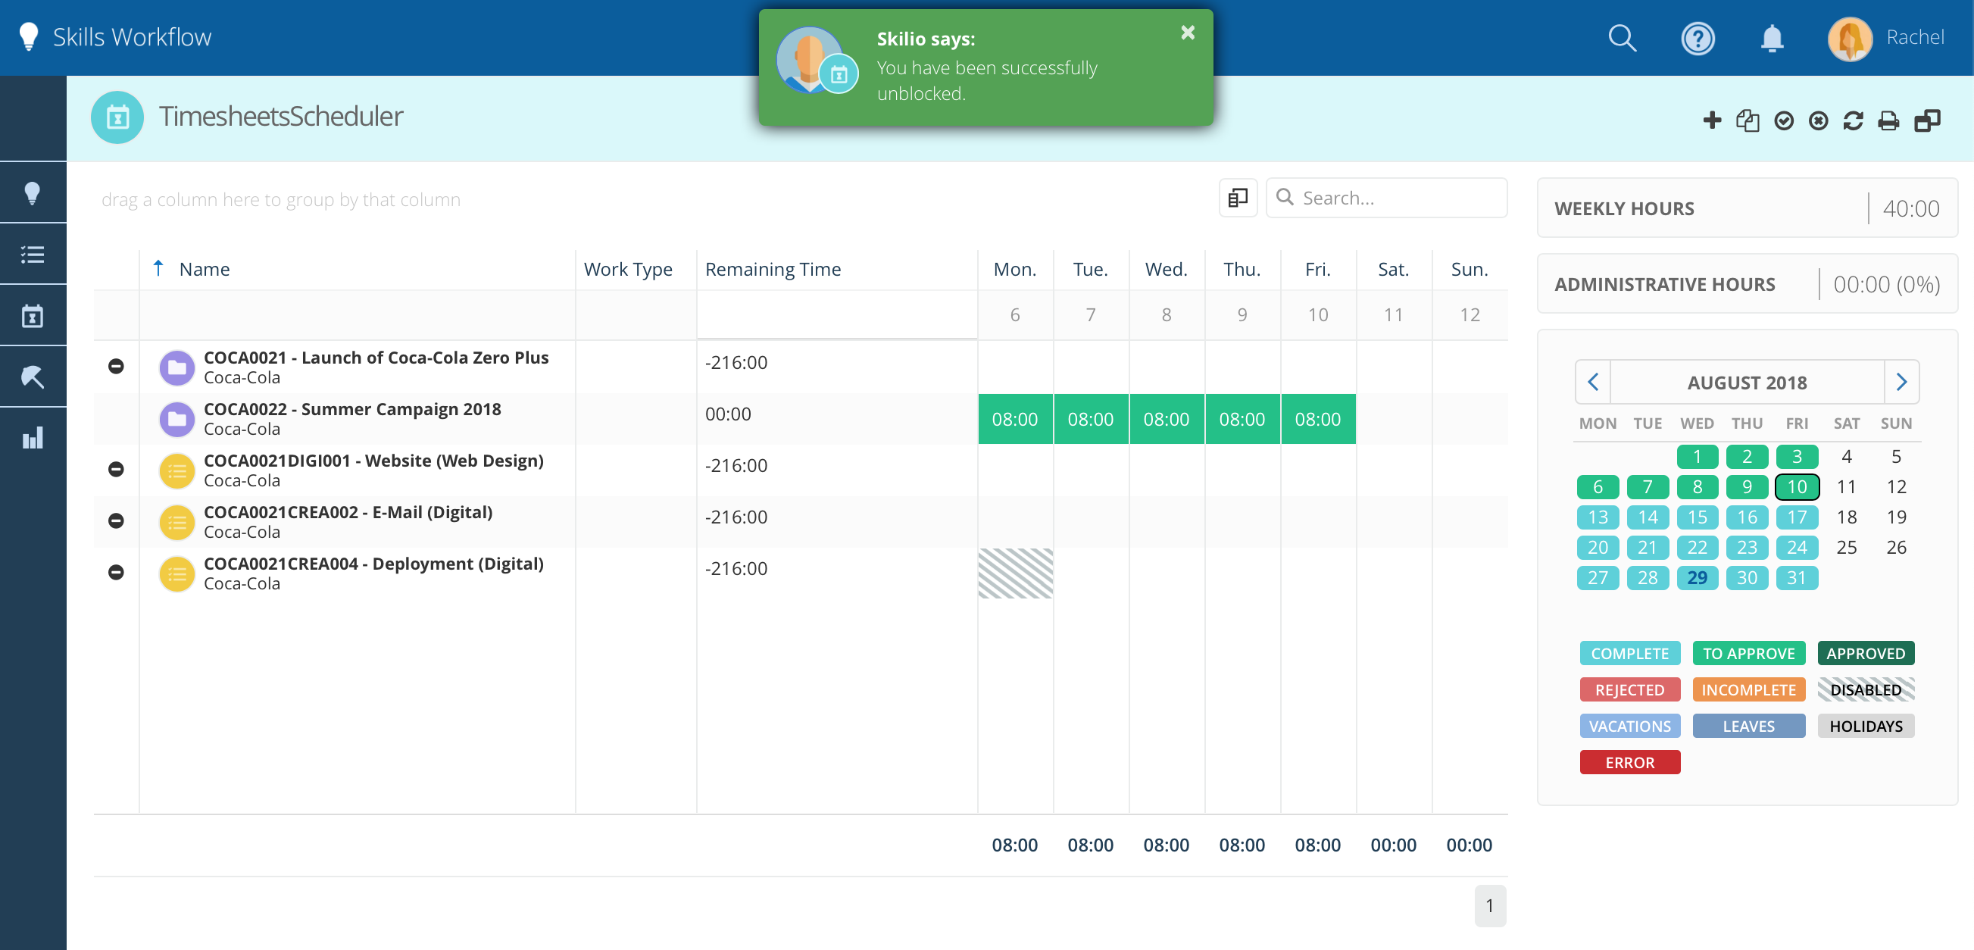The width and height of the screenshot is (1974, 950).
Task: Select August 29 in the calendar
Action: [1697, 578]
